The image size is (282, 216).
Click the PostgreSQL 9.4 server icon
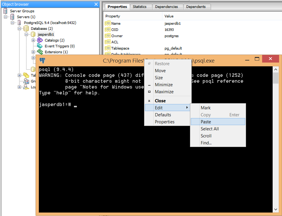(x=19, y=23)
